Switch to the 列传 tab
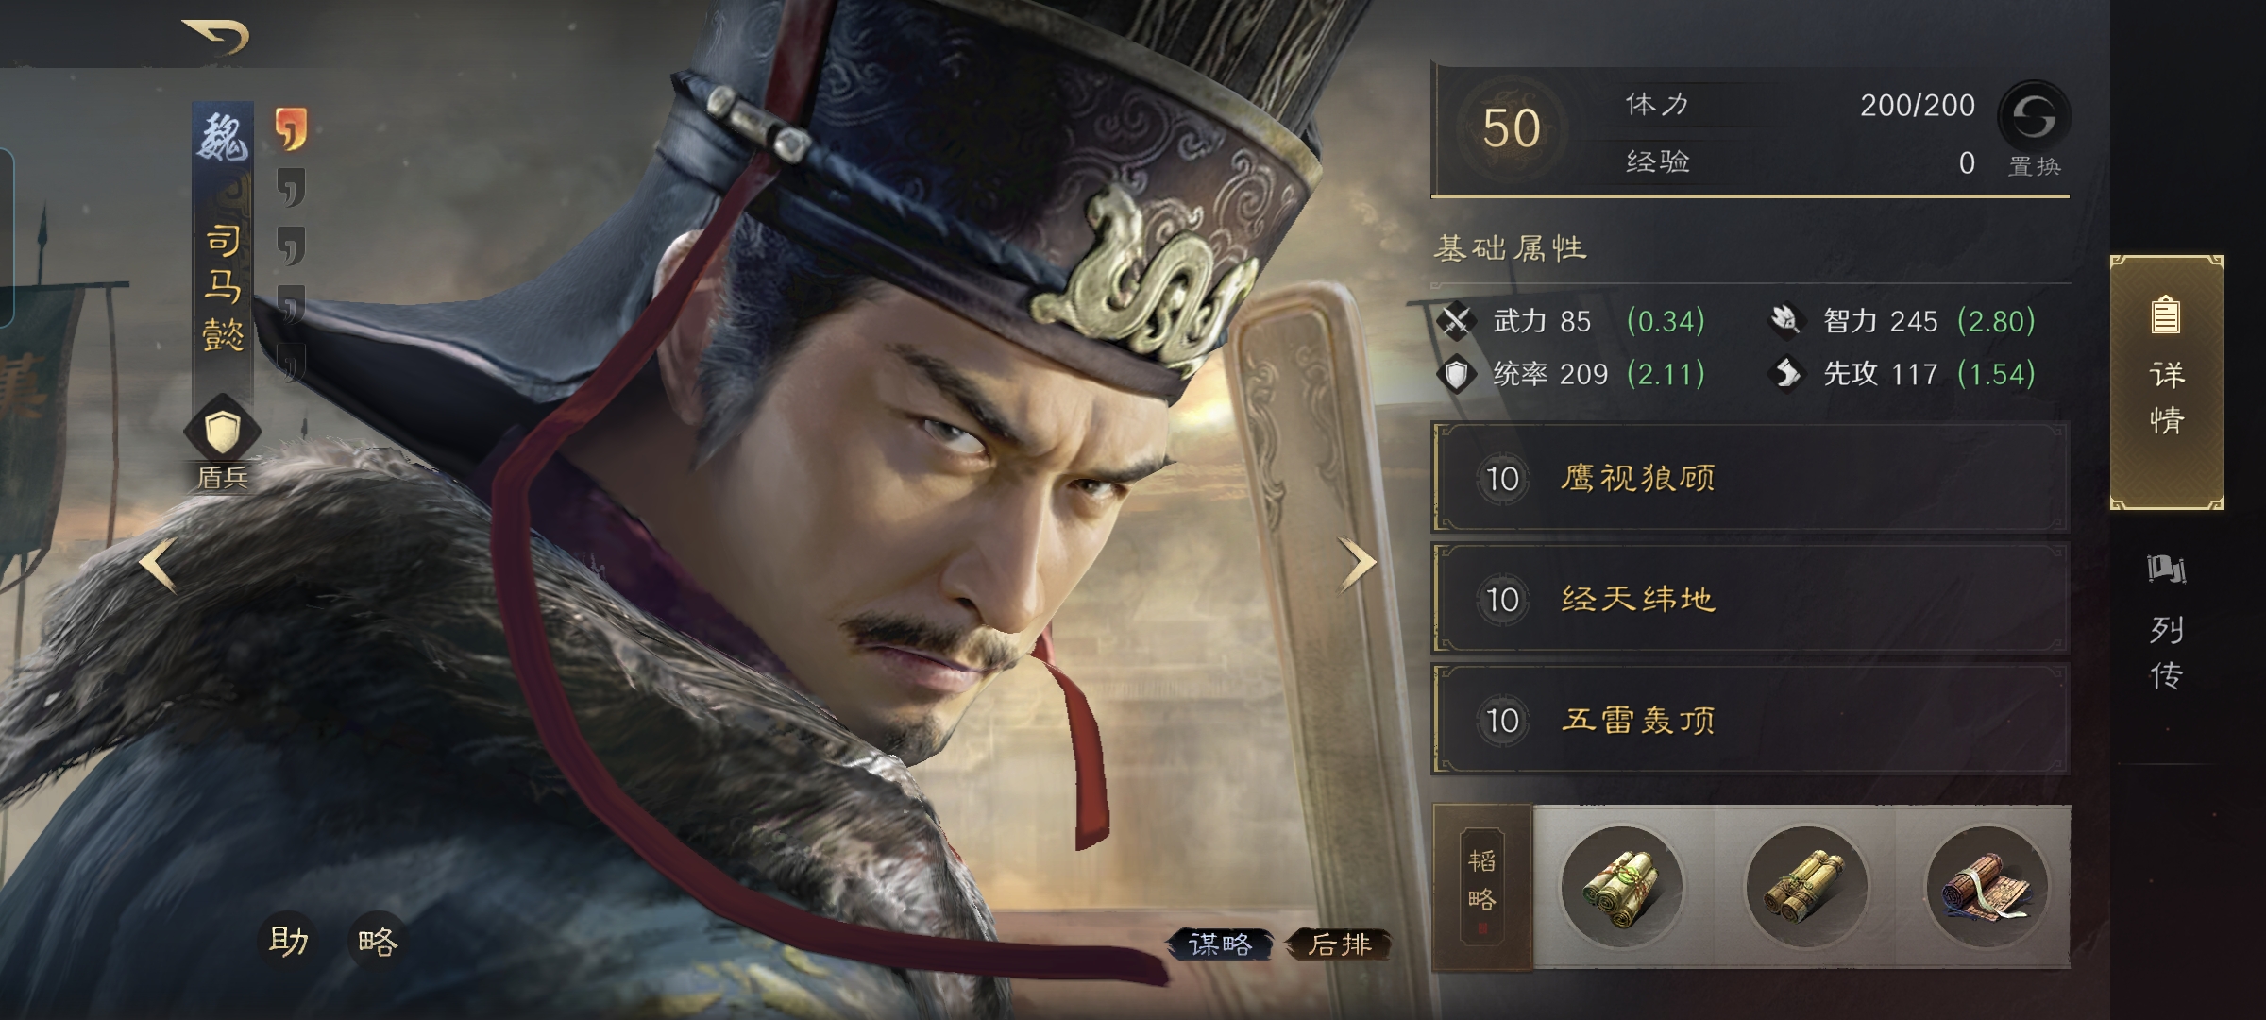Screen dimensions: 2266x1020 2166,623
